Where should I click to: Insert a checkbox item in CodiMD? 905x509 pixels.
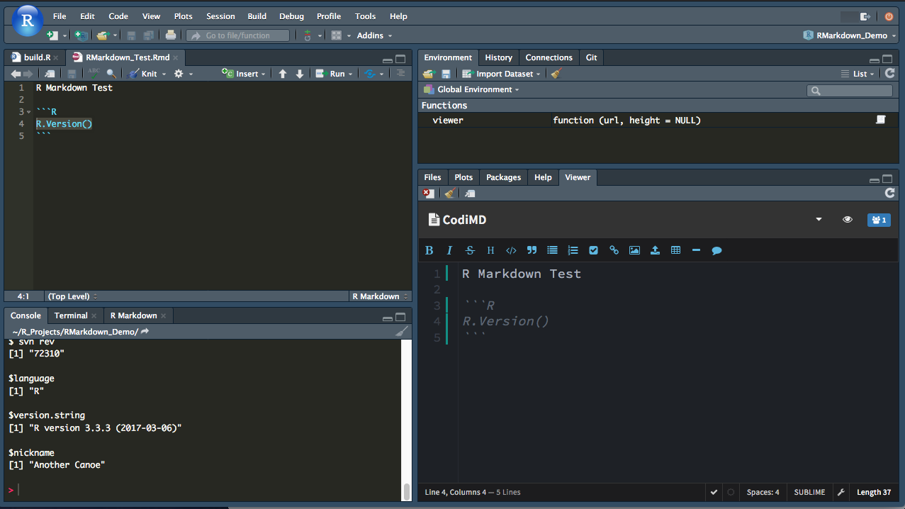[593, 250]
